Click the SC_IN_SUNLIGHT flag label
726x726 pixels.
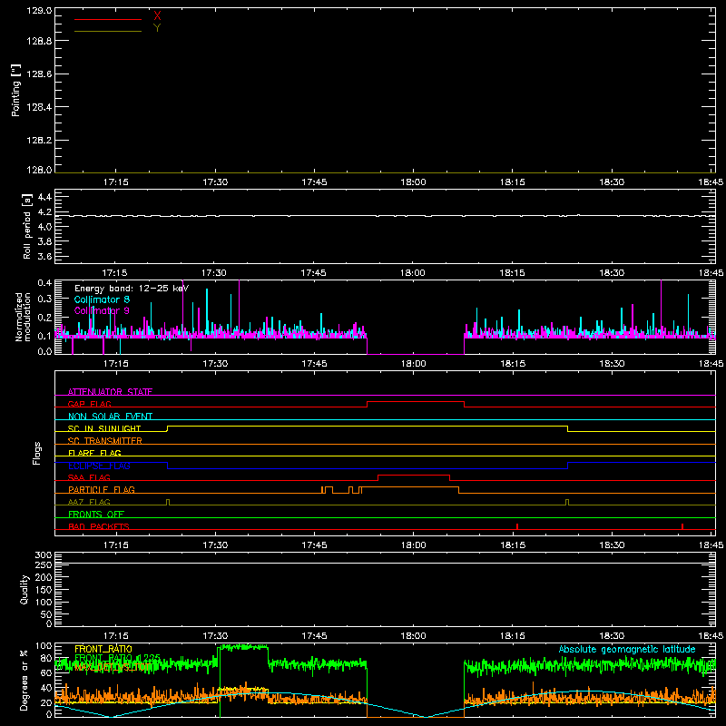pos(104,428)
